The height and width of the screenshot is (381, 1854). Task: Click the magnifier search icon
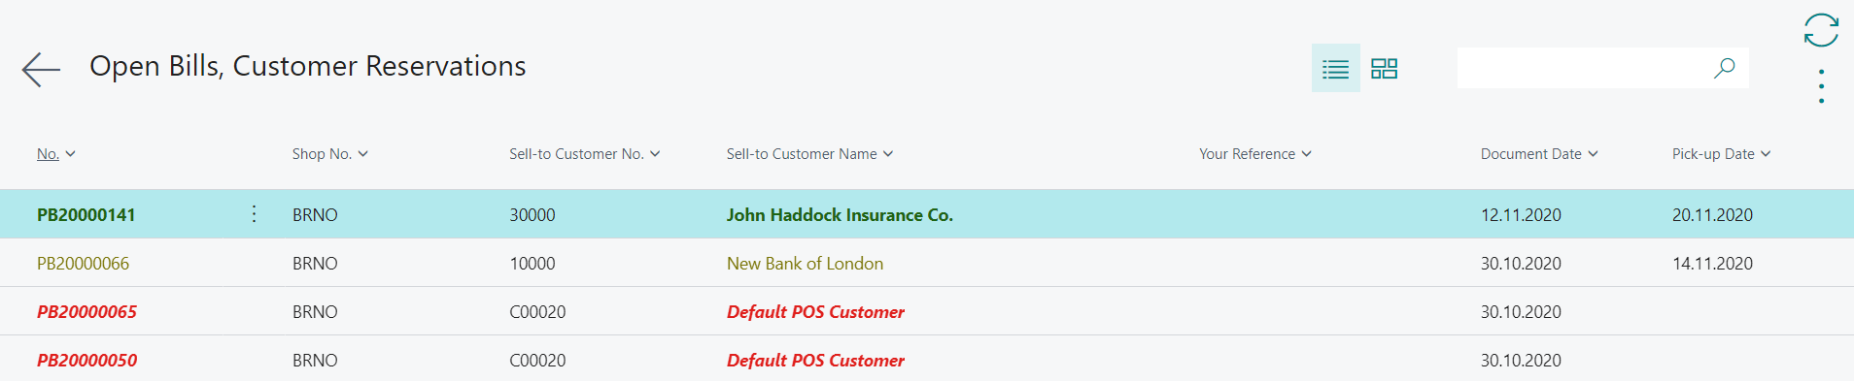coord(1724,68)
